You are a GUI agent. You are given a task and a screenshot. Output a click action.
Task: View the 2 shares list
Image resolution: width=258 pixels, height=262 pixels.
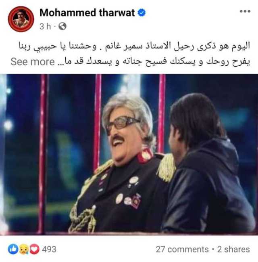coord(233,249)
